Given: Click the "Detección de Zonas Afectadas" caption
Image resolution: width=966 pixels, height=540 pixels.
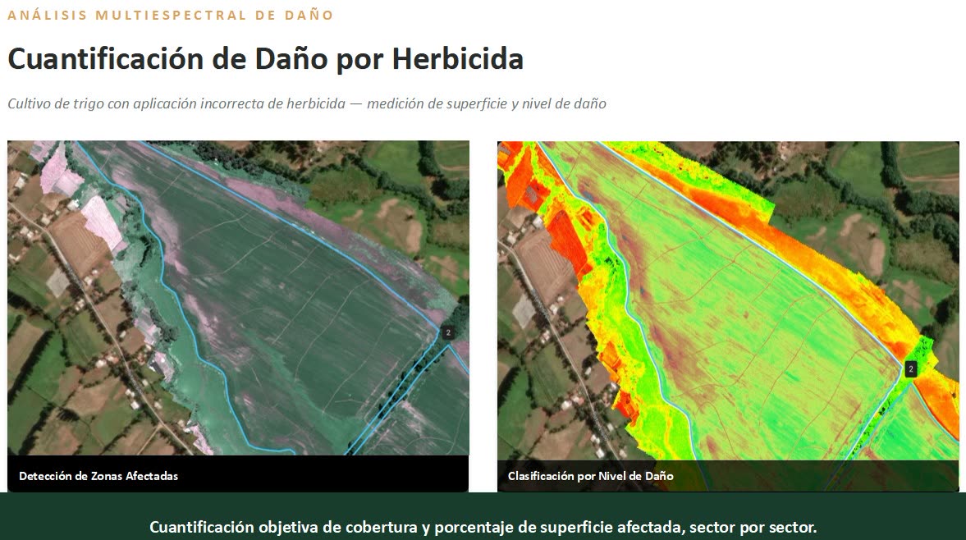Looking at the screenshot, I should pyautogui.click(x=98, y=476).
